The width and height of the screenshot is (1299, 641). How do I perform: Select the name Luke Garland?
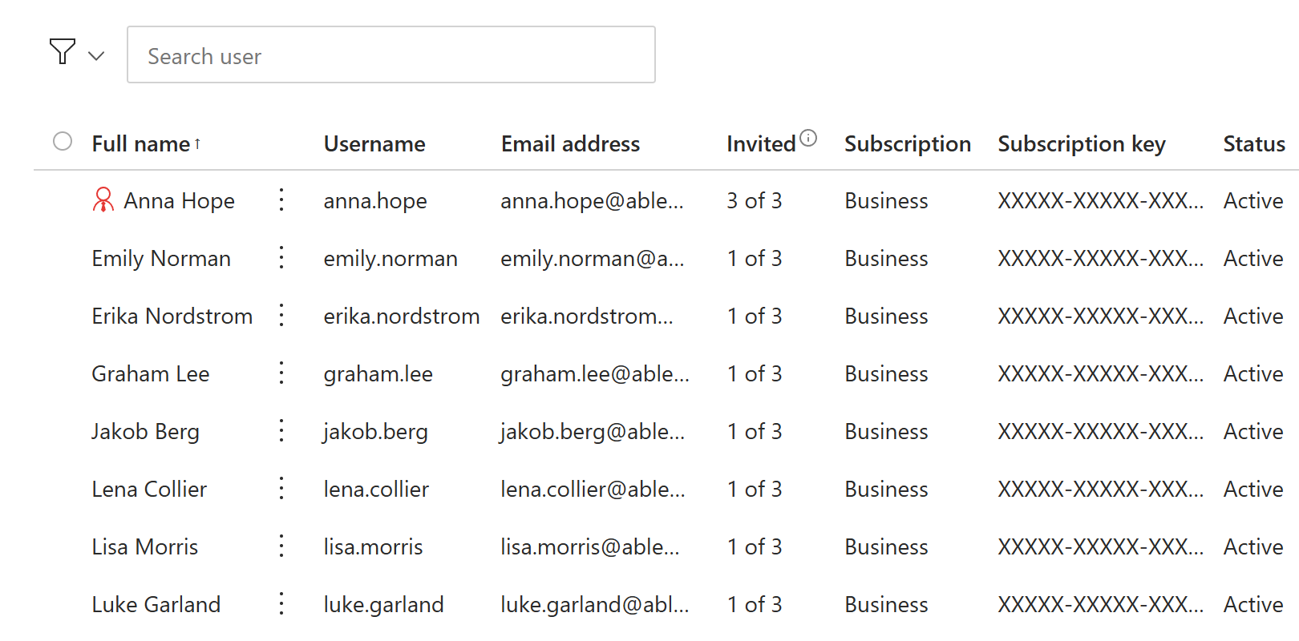point(156,605)
